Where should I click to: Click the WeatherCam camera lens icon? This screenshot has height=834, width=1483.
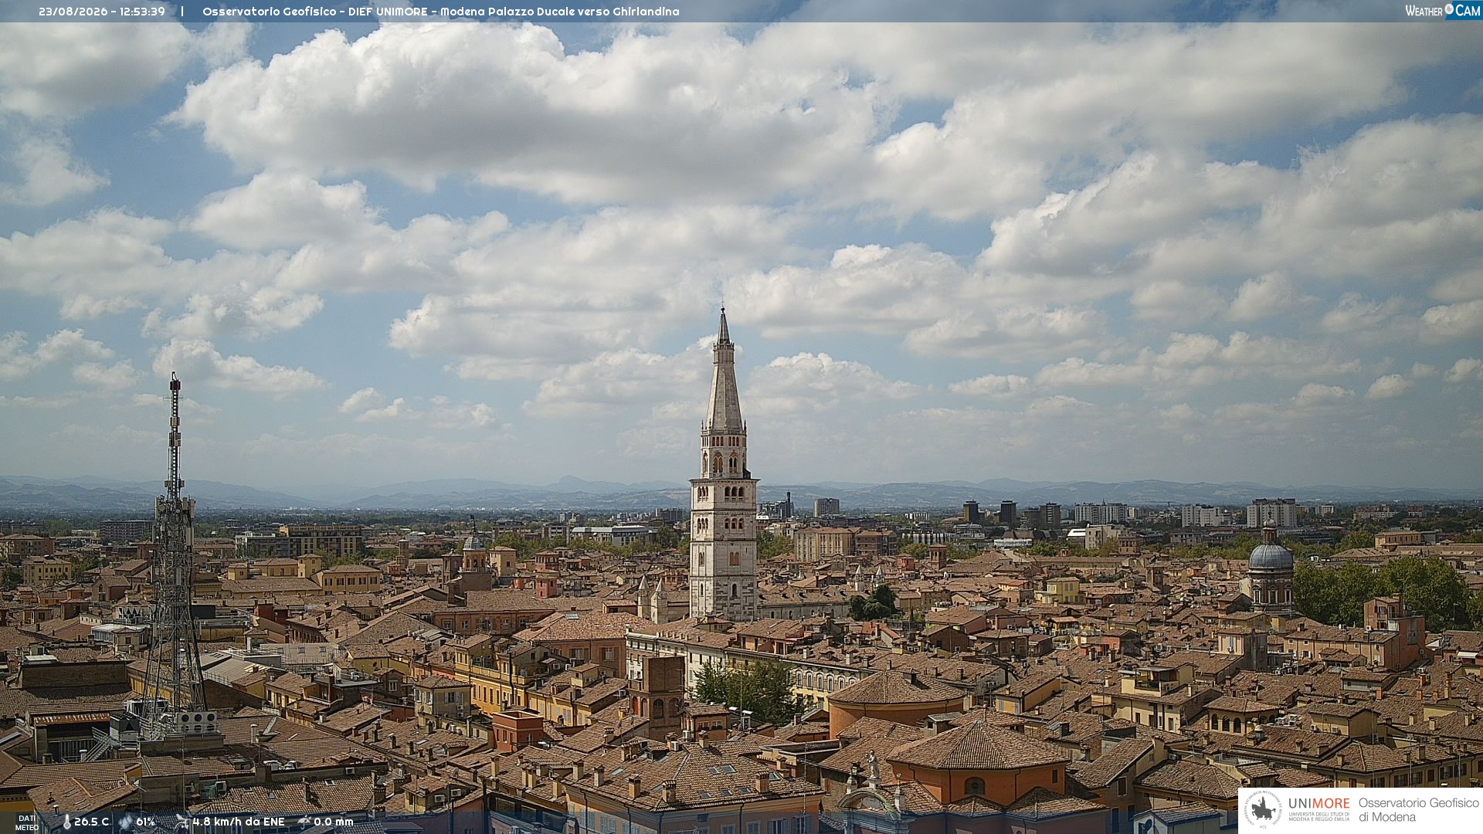(1449, 9)
